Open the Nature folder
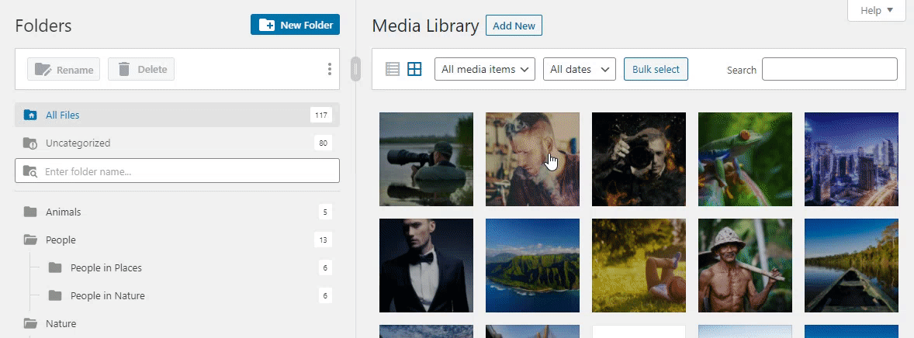The image size is (914, 338). pyautogui.click(x=177, y=323)
